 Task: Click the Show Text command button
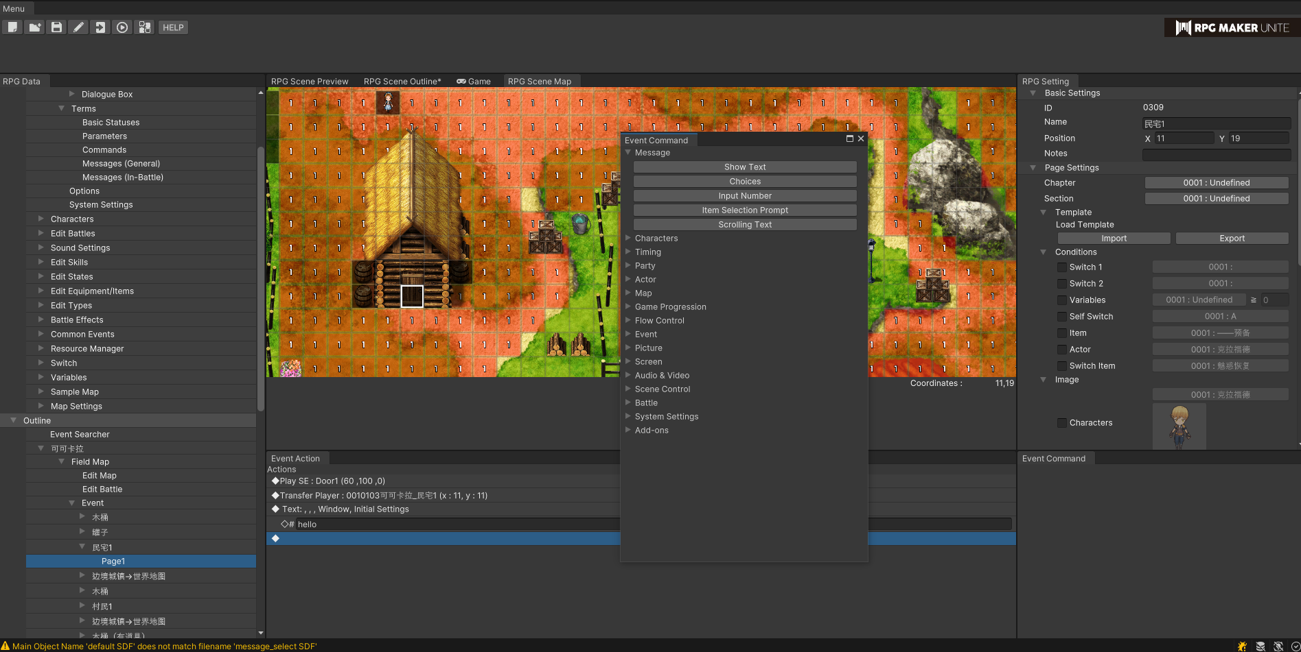coord(745,167)
